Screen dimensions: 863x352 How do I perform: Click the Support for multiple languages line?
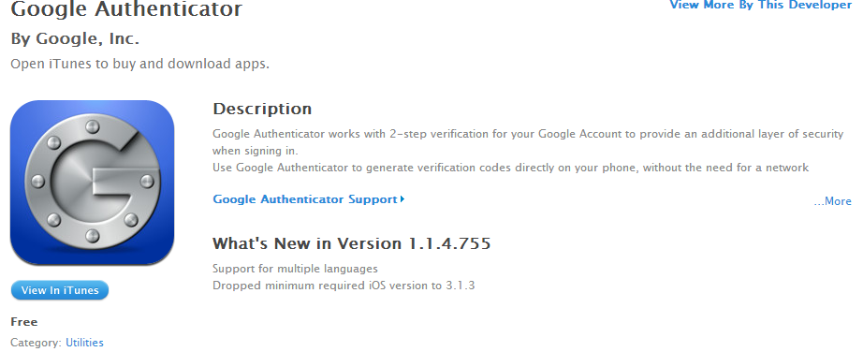(x=295, y=269)
